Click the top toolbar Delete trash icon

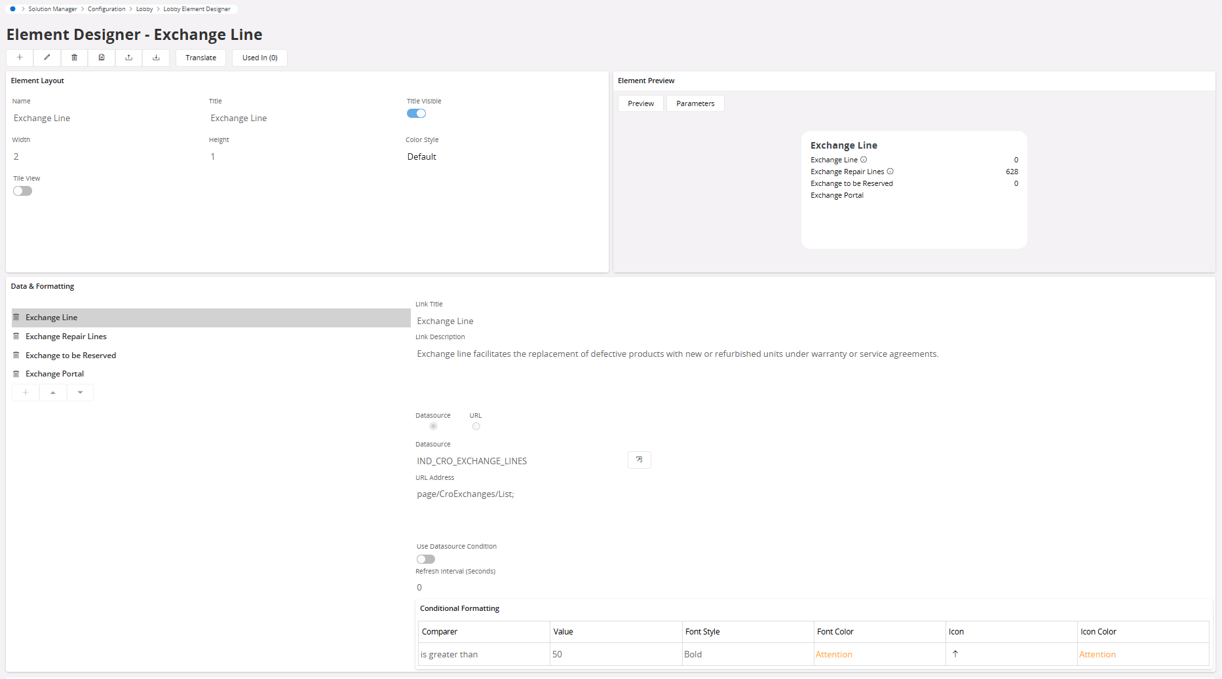coord(75,58)
